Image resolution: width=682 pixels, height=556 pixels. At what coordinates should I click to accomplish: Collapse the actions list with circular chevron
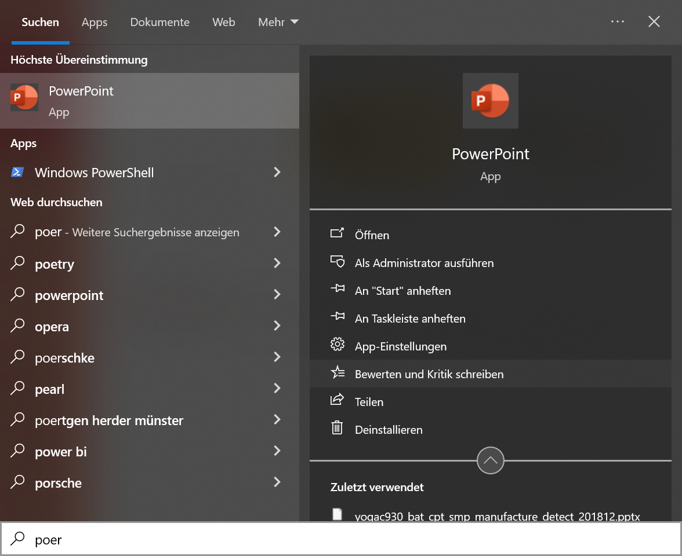tap(490, 460)
